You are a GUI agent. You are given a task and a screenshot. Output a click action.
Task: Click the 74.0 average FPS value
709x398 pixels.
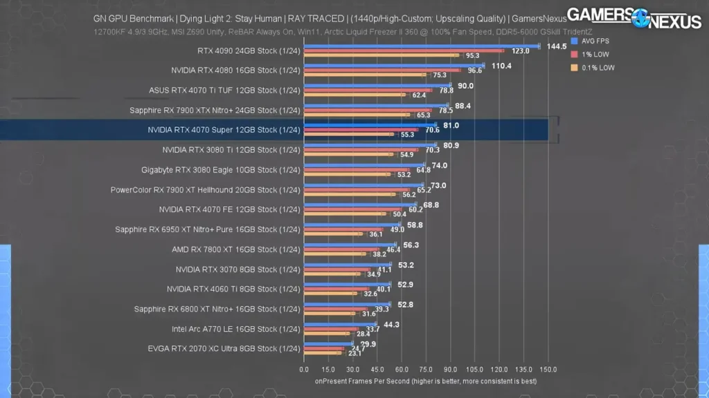click(440, 166)
